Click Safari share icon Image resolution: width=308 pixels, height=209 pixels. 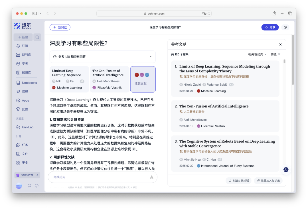274,13
